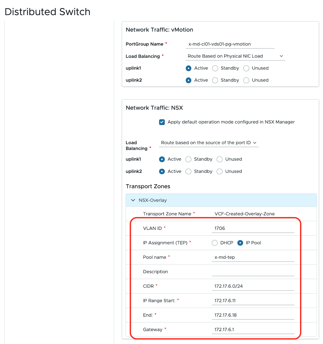This screenshot has height=344, width=323.
Task: Open vMotion Load Balancing dropdown
Action: (235, 56)
